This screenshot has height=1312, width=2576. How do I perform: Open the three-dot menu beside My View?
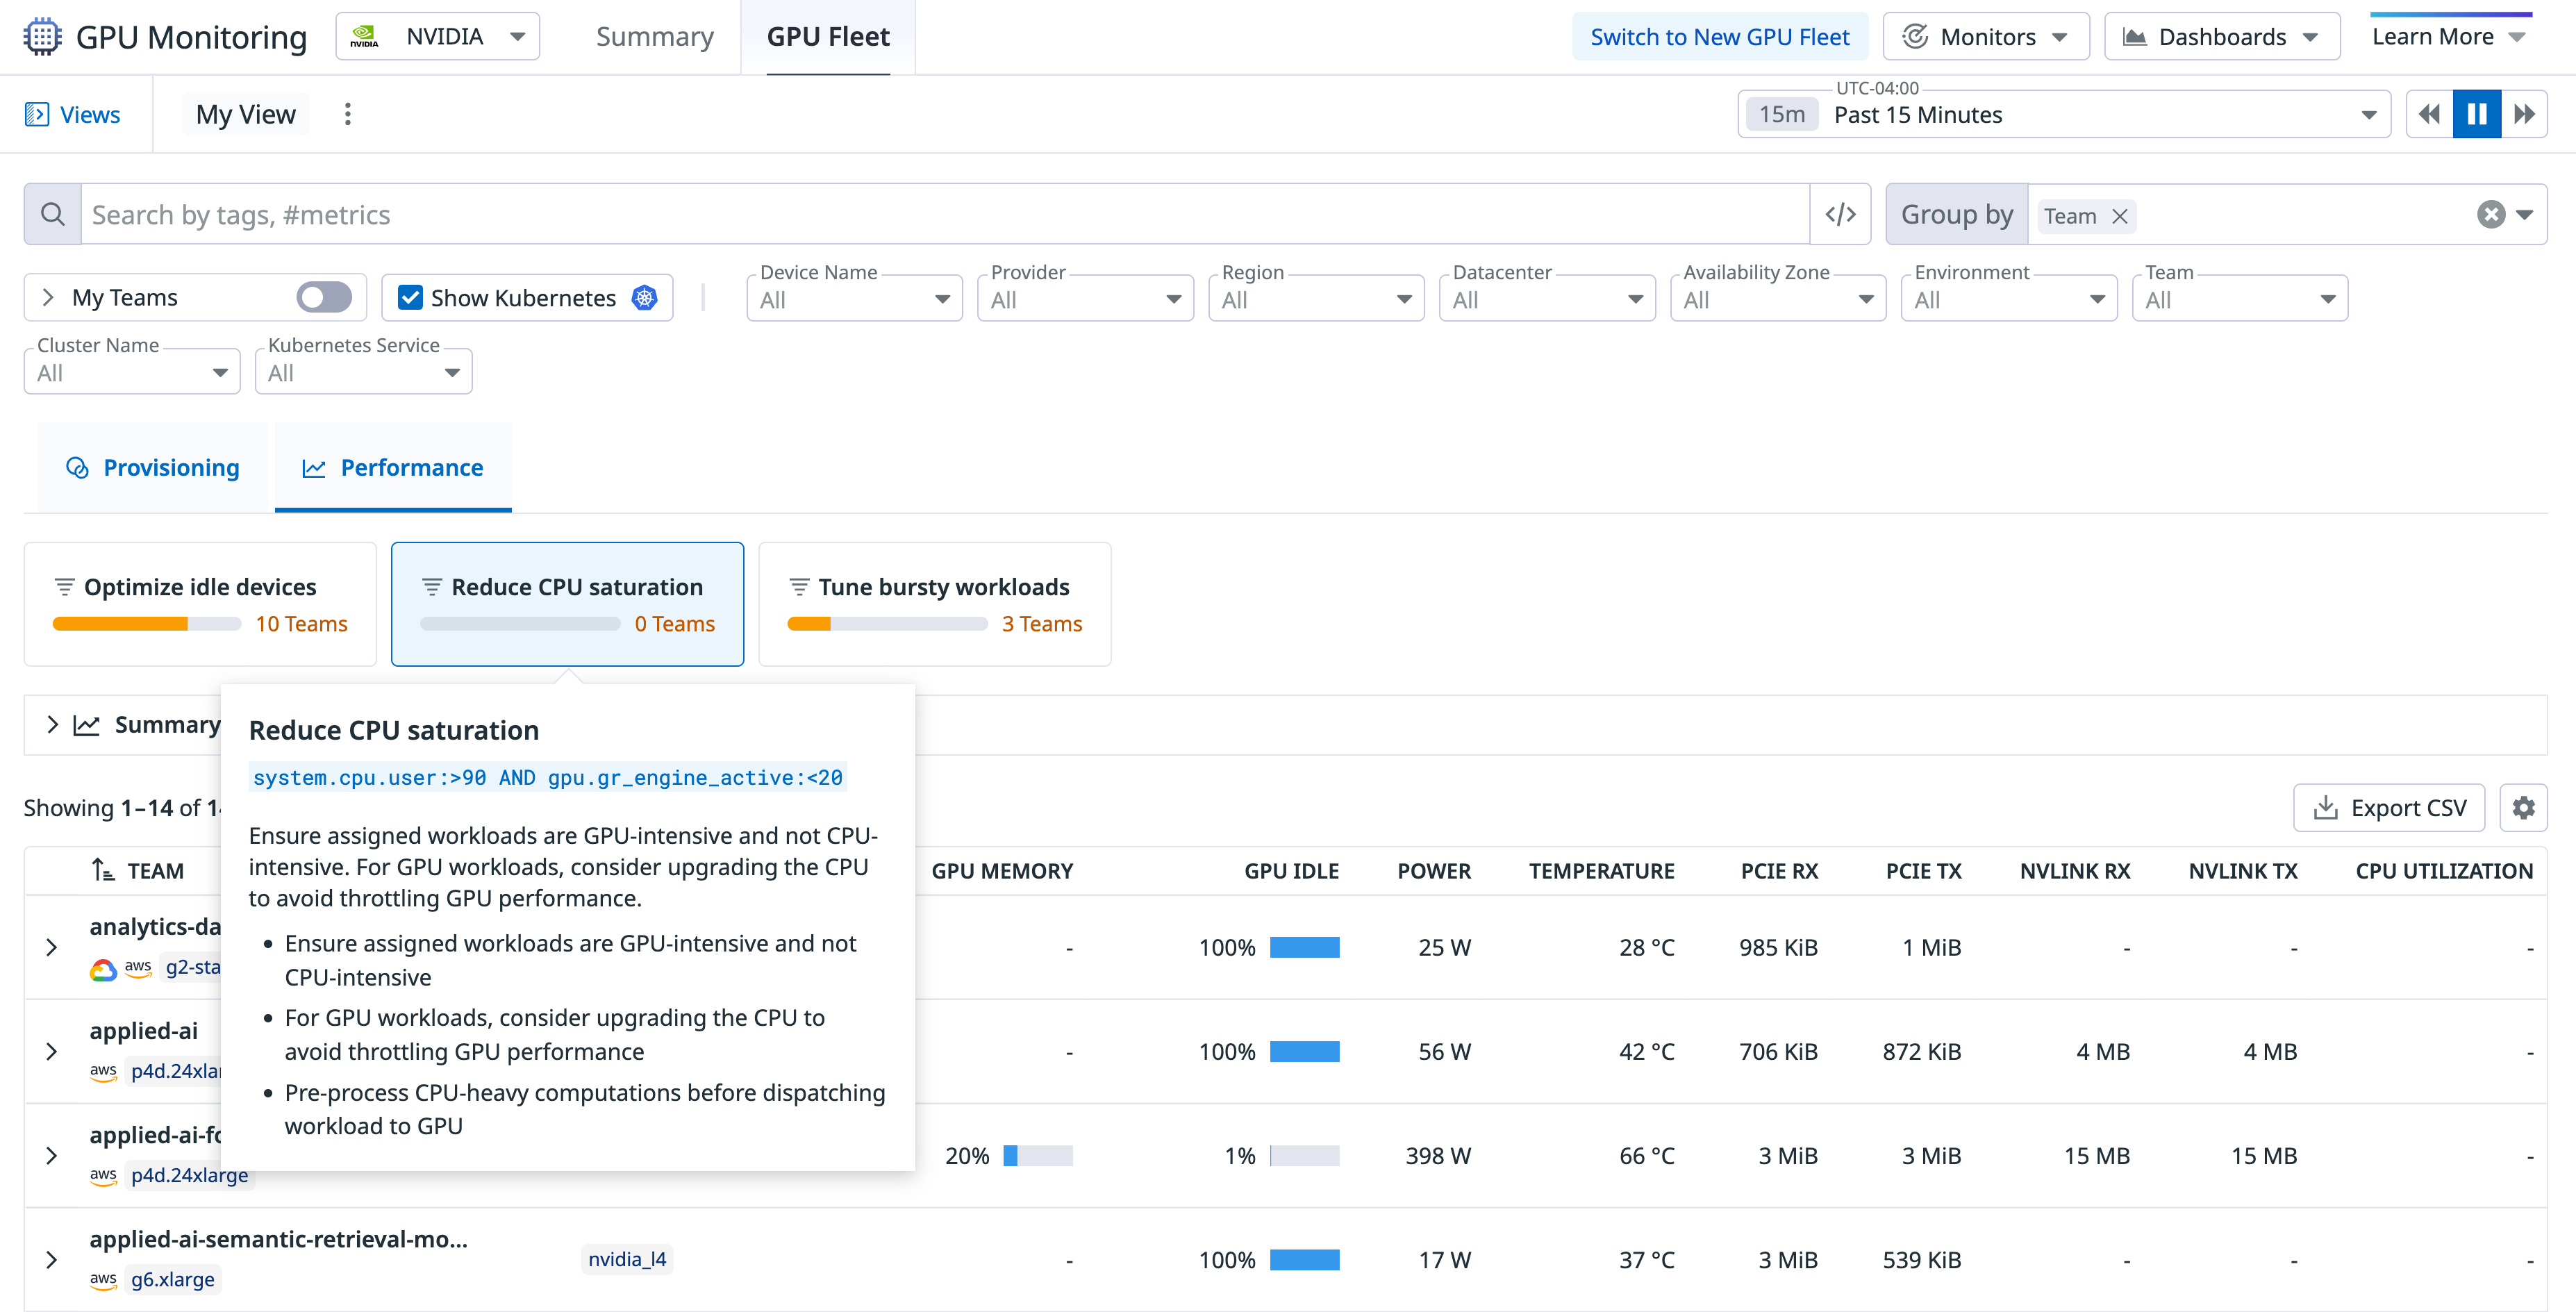(x=348, y=114)
